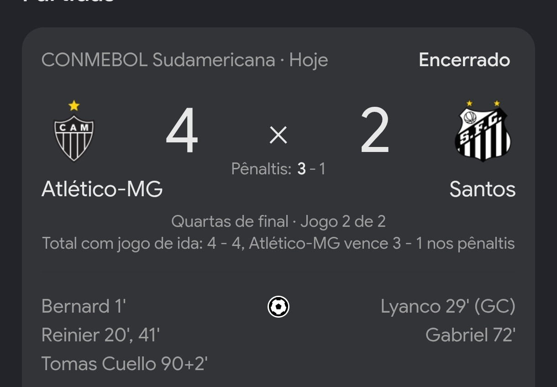Image resolution: width=557 pixels, height=387 pixels.
Task: Open the match result card
Action: pos(278,207)
